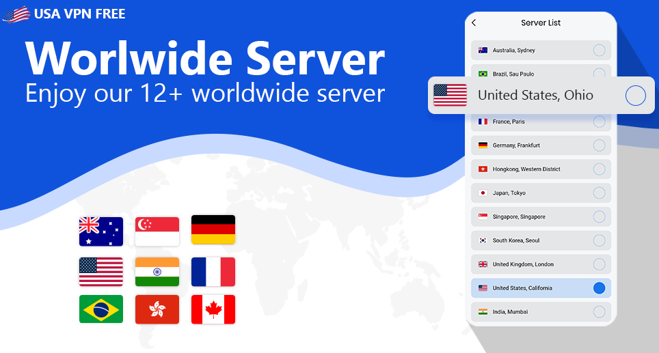Click the France flag tile
659x353 pixels.
[213, 272]
